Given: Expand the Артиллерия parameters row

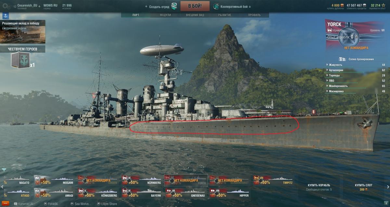Looking at the screenshot, I should 356,70.
